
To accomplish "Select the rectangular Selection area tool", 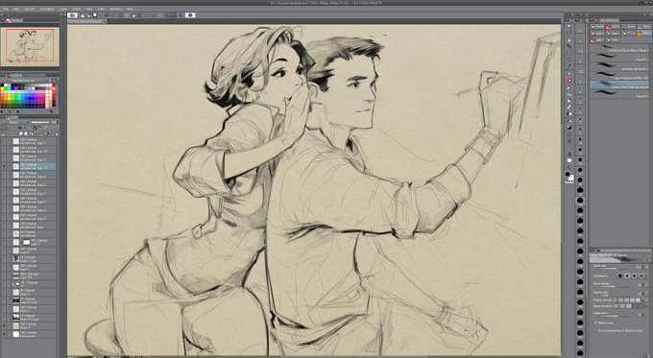I will point(569,54).
